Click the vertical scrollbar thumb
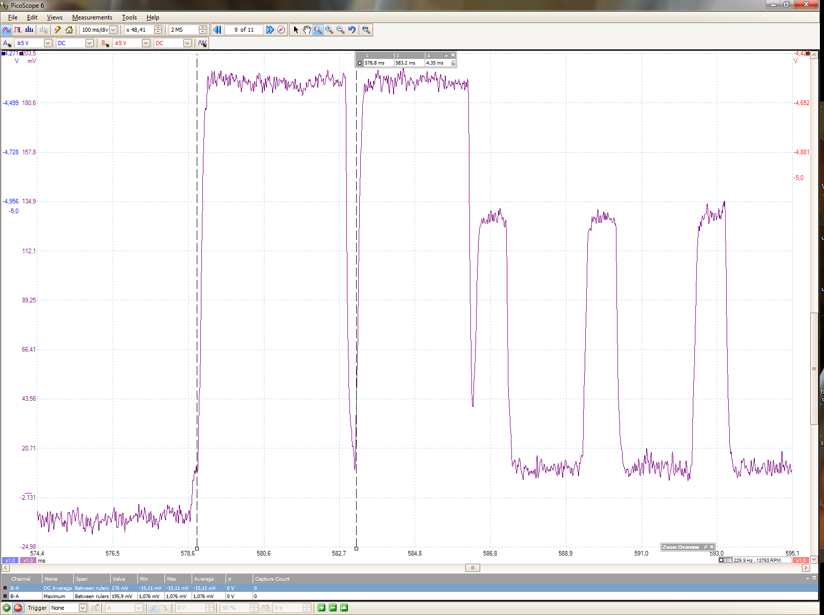This screenshot has height=615, width=824. (814, 368)
